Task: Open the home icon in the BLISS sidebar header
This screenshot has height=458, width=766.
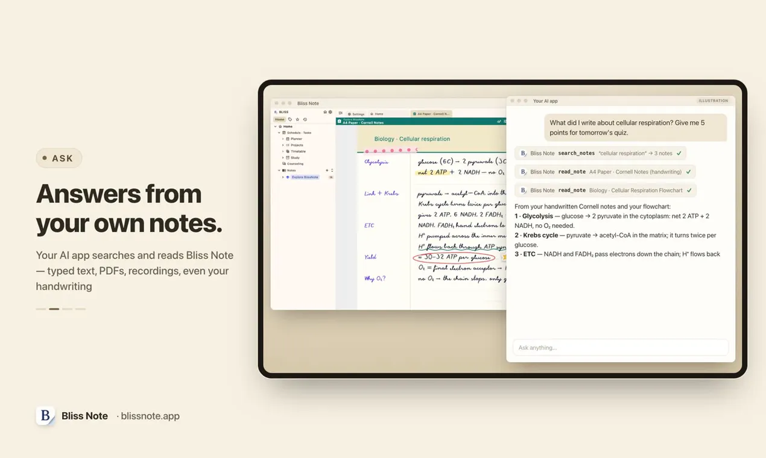Action: 325,112
